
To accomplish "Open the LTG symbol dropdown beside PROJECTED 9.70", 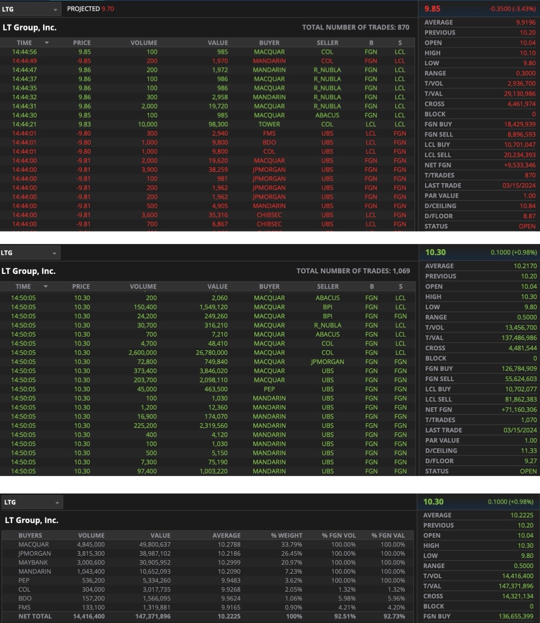I will point(55,9).
